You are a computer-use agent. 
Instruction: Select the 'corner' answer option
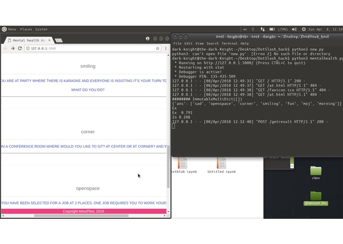pos(88,132)
